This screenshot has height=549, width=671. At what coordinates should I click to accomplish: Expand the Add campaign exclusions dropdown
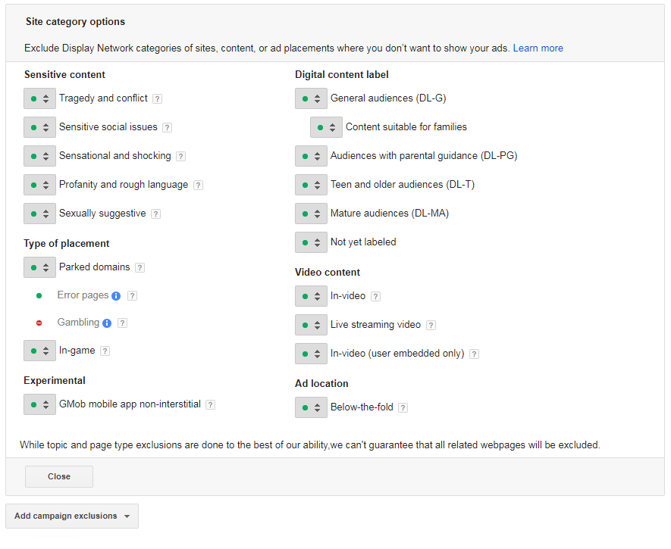coord(72,516)
